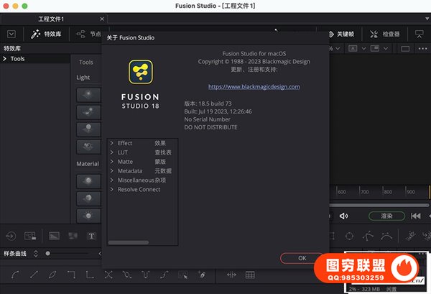Click the 渲染 render button
Image resolution: width=431 pixels, height=294 pixels.
[x=386, y=216]
